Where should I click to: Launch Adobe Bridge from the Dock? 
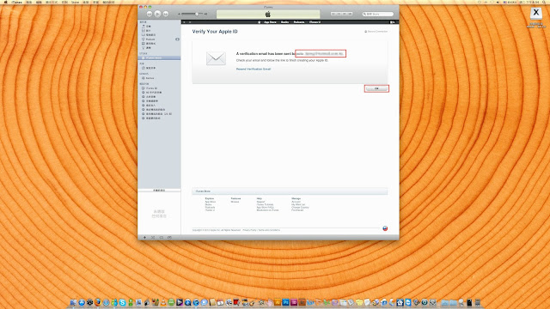(302, 302)
